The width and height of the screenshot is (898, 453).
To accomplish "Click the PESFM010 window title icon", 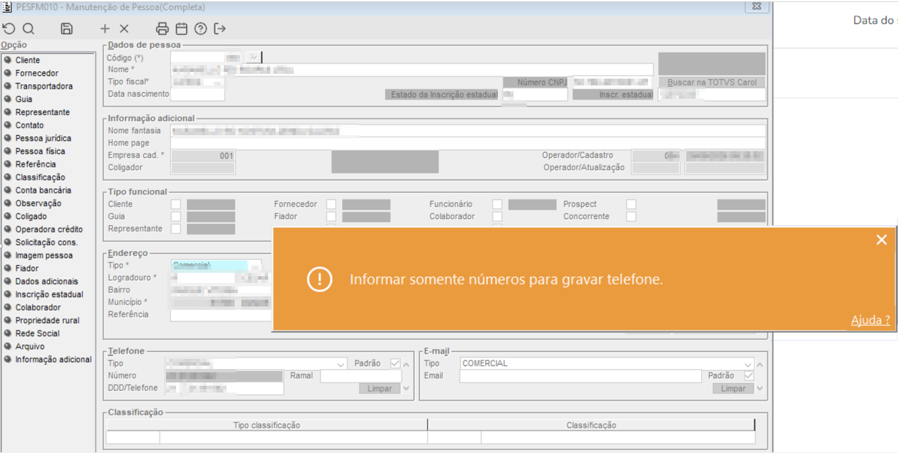I will 7,7.
